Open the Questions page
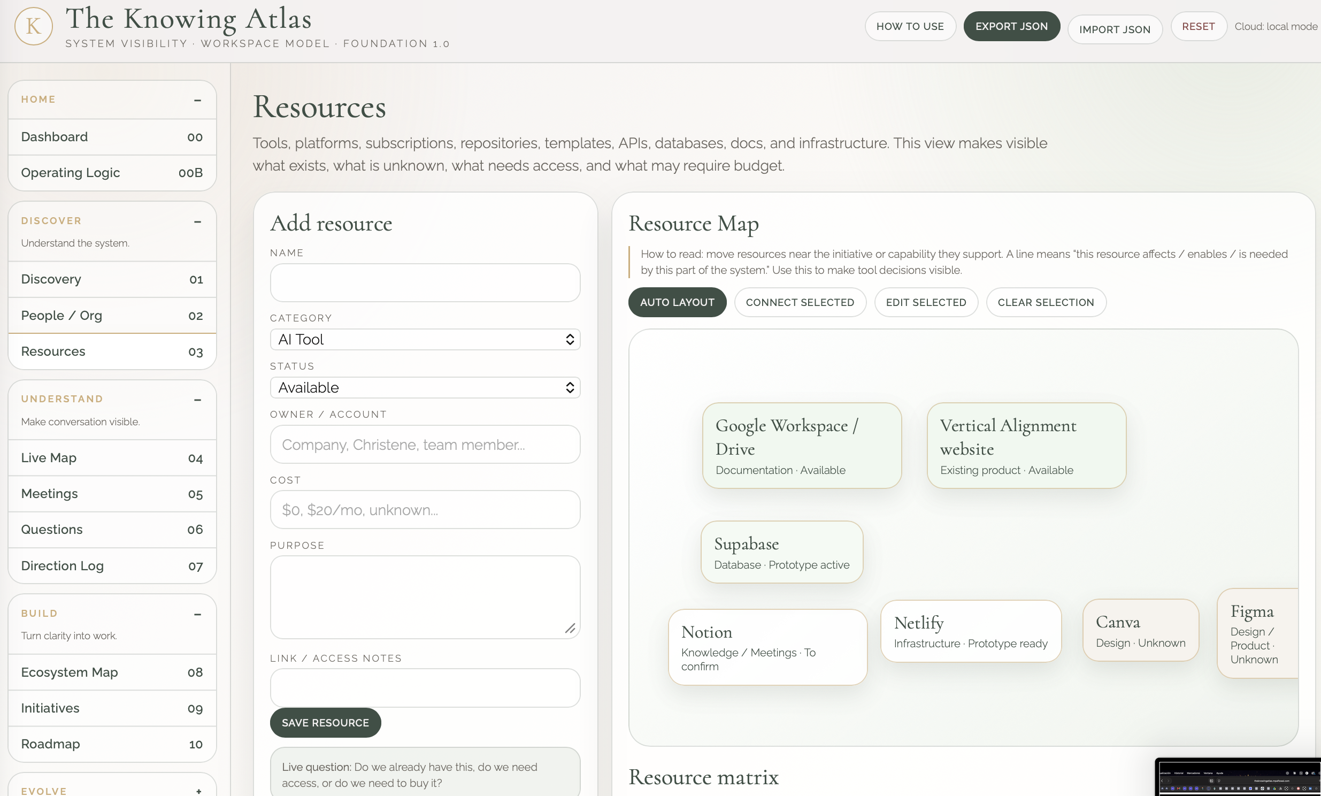The image size is (1321, 796). tap(112, 530)
